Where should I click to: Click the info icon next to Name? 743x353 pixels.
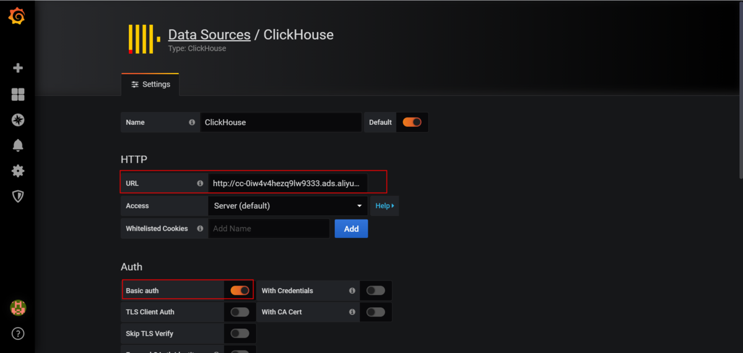click(192, 122)
